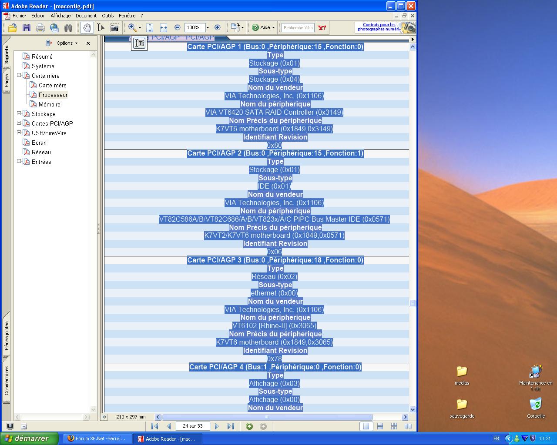Image resolution: width=557 pixels, height=445 pixels.
Task: Open the Pièces jointes side tab
Action: click(7, 336)
